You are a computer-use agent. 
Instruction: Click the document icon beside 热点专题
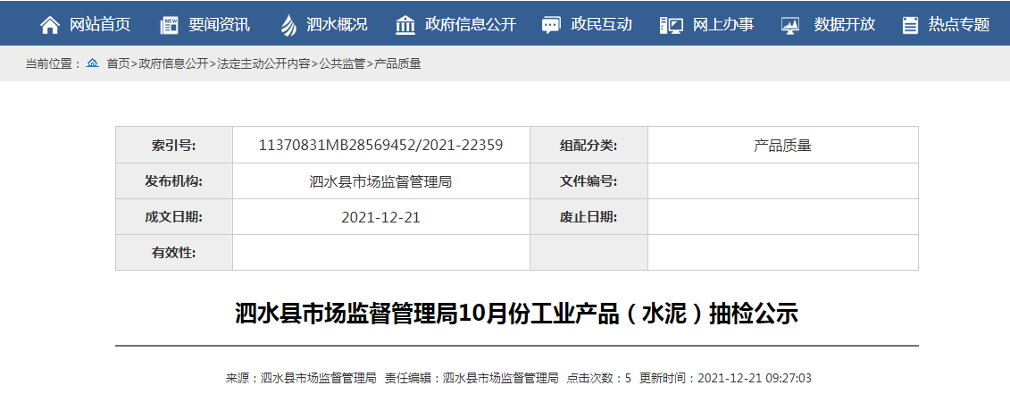(910, 25)
